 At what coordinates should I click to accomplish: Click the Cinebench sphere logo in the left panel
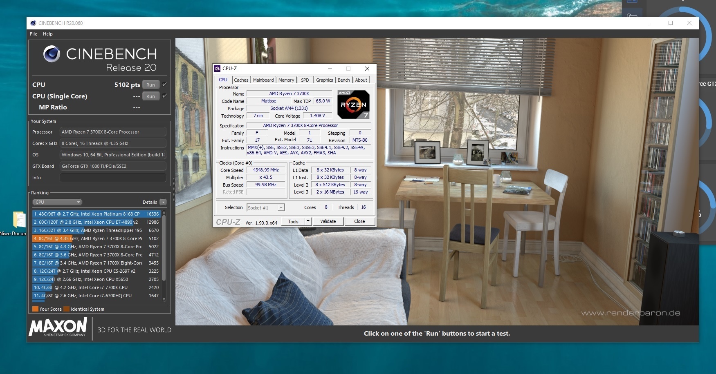coord(52,54)
